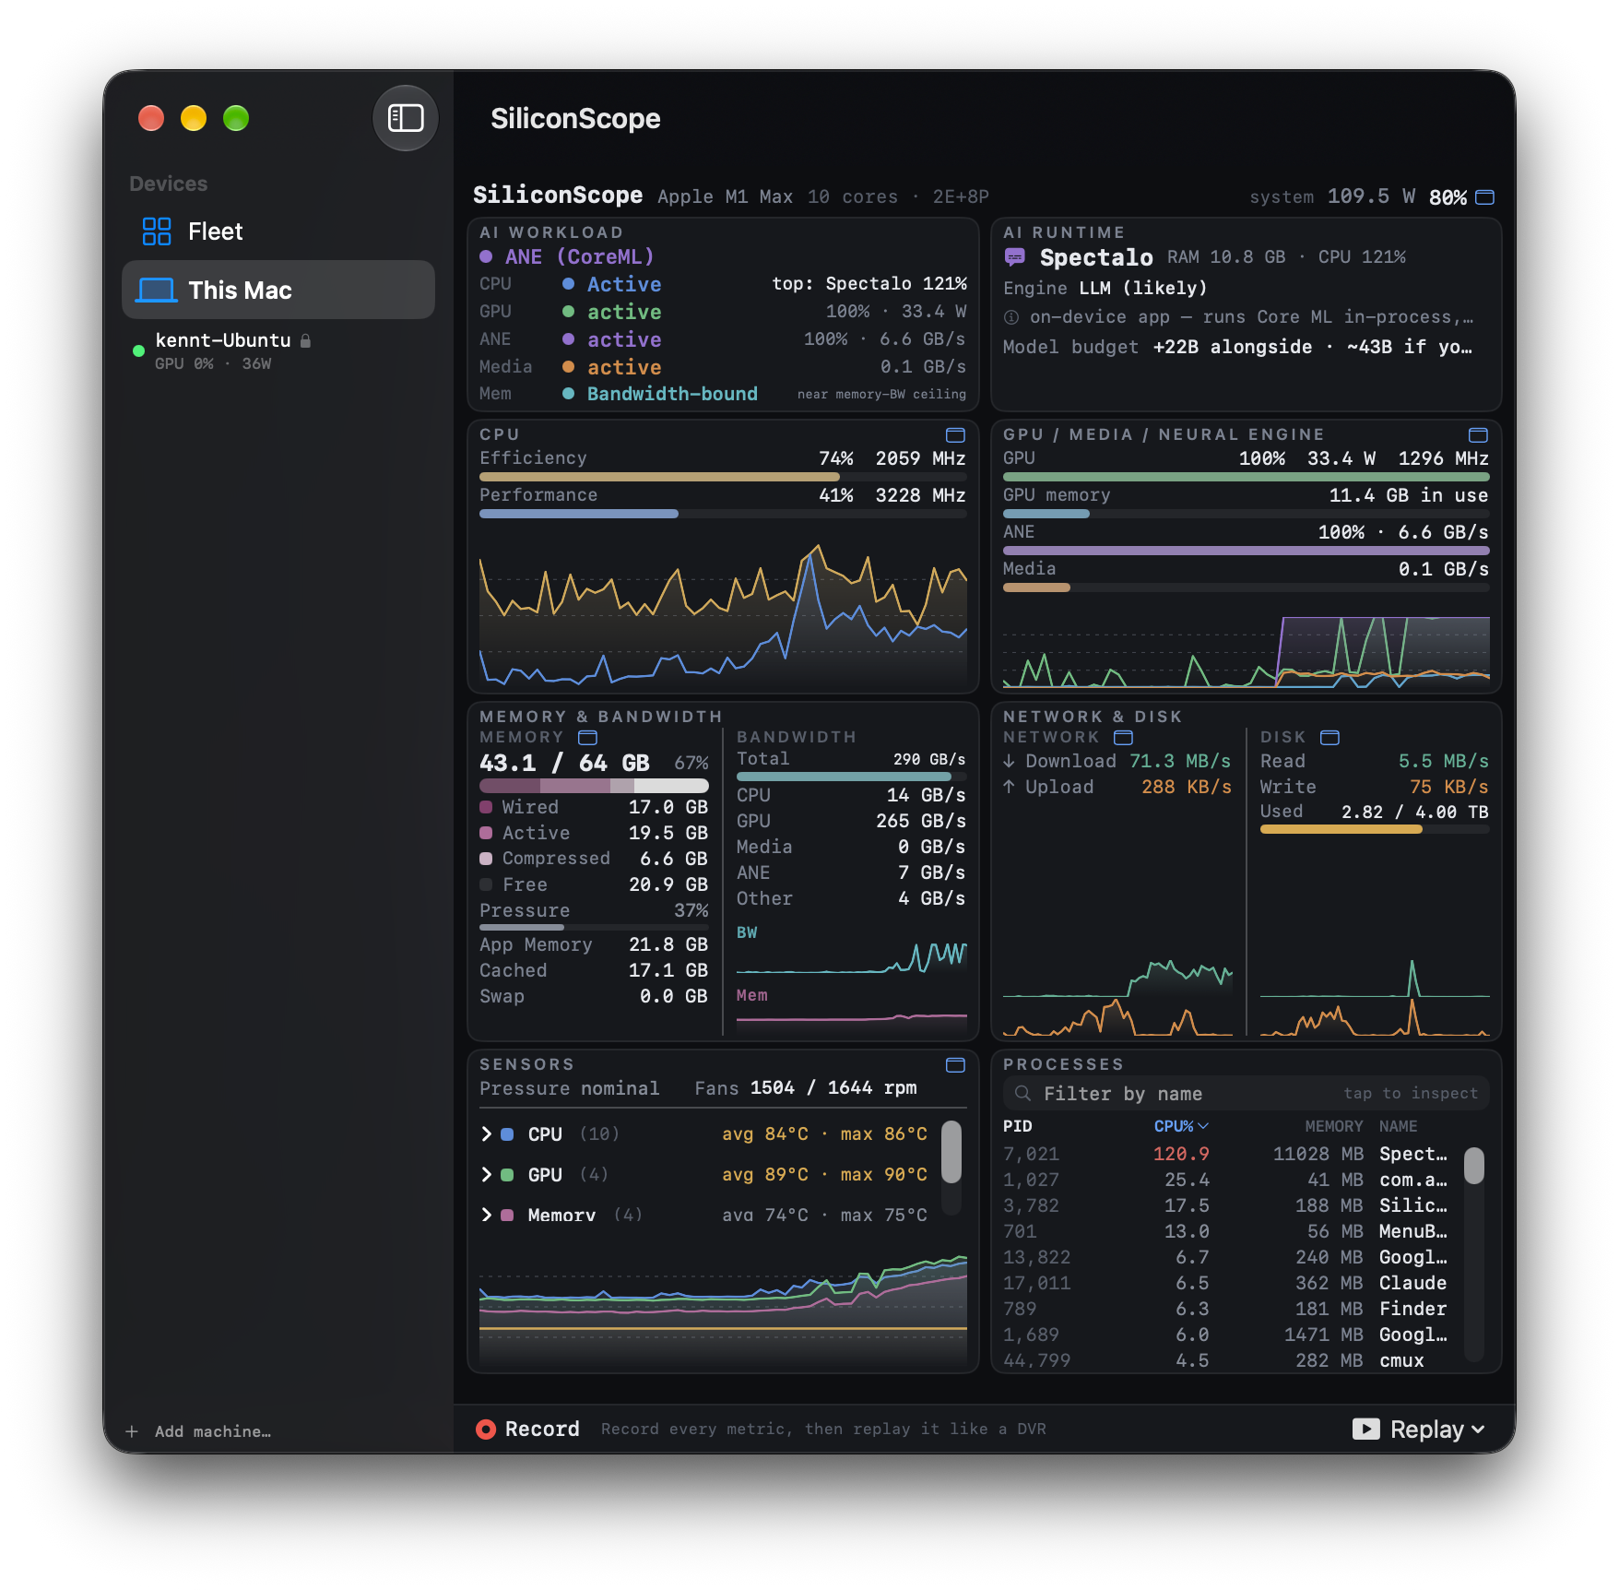Sort processes by the MEMORY column header

[x=1333, y=1126]
